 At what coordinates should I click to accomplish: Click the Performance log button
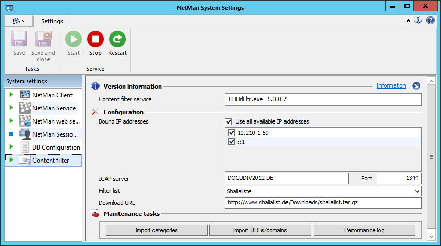364,230
